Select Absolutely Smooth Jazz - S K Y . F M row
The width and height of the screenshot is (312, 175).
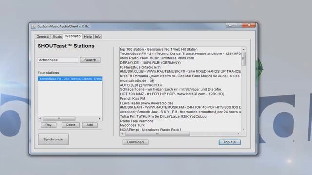pyautogui.click(x=180, y=112)
